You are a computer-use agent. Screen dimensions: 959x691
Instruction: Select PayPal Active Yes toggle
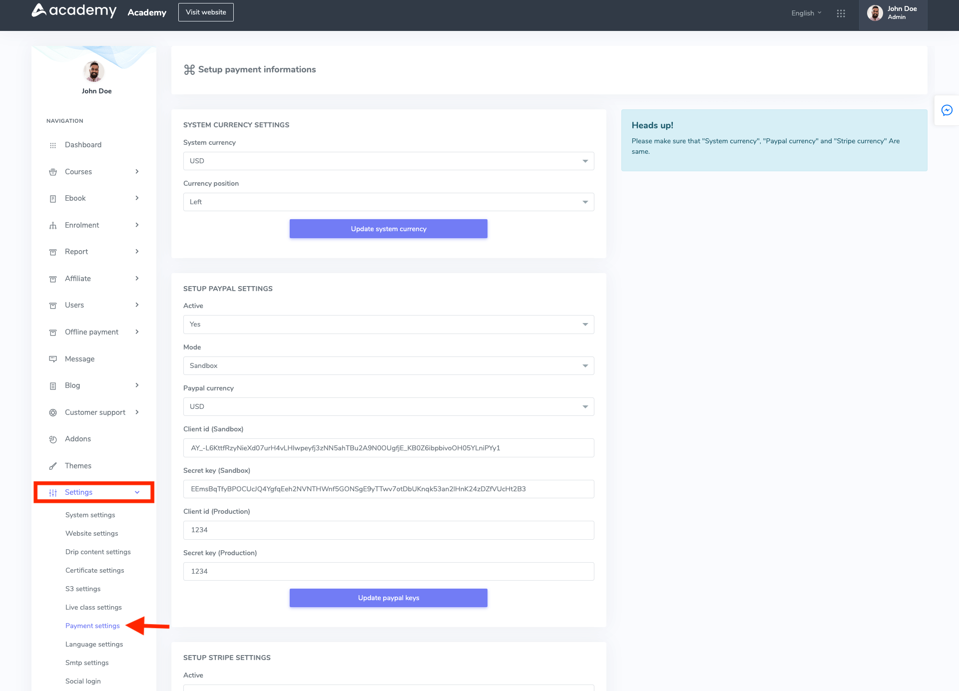[x=389, y=324]
